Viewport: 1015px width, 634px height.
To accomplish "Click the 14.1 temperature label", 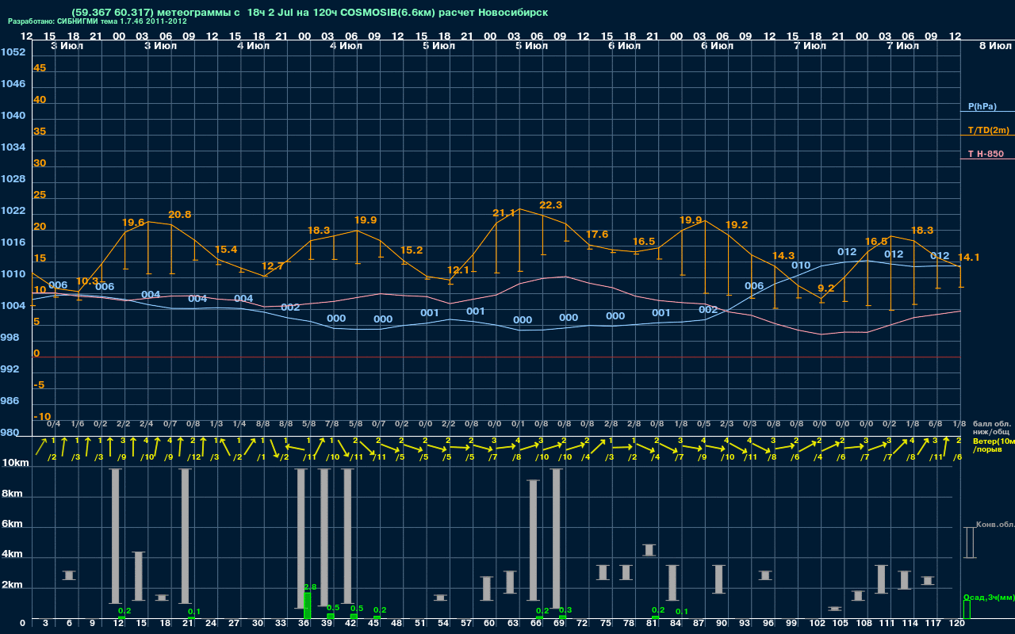I will (x=969, y=258).
